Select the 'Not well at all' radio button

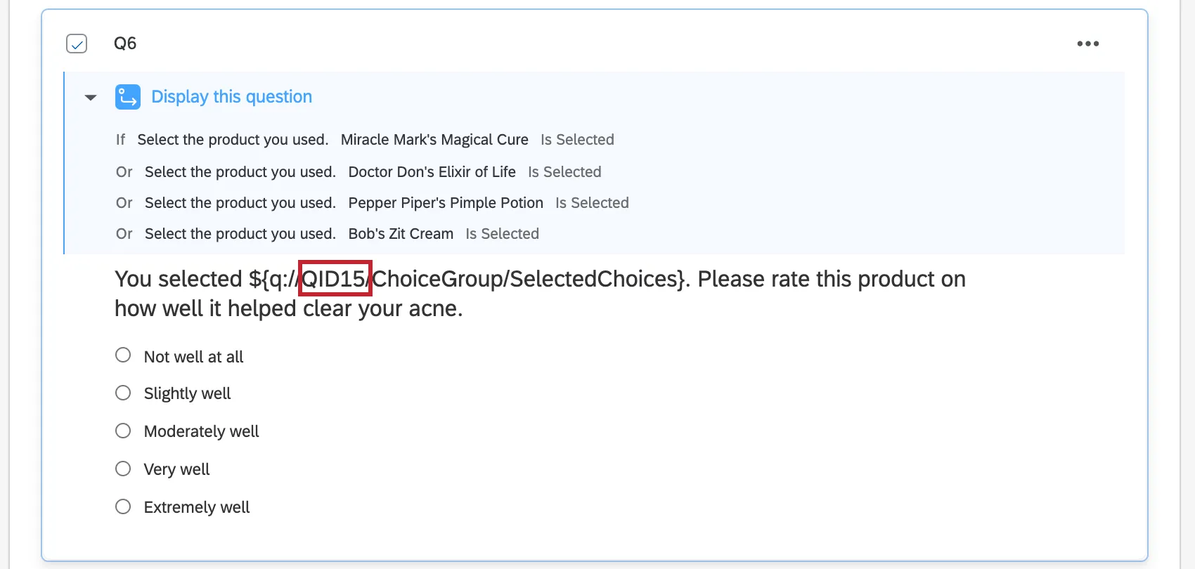coord(123,355)
